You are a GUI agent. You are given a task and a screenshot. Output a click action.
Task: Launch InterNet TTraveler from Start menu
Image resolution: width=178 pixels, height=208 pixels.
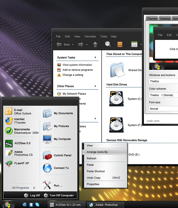tap(15, 121)
